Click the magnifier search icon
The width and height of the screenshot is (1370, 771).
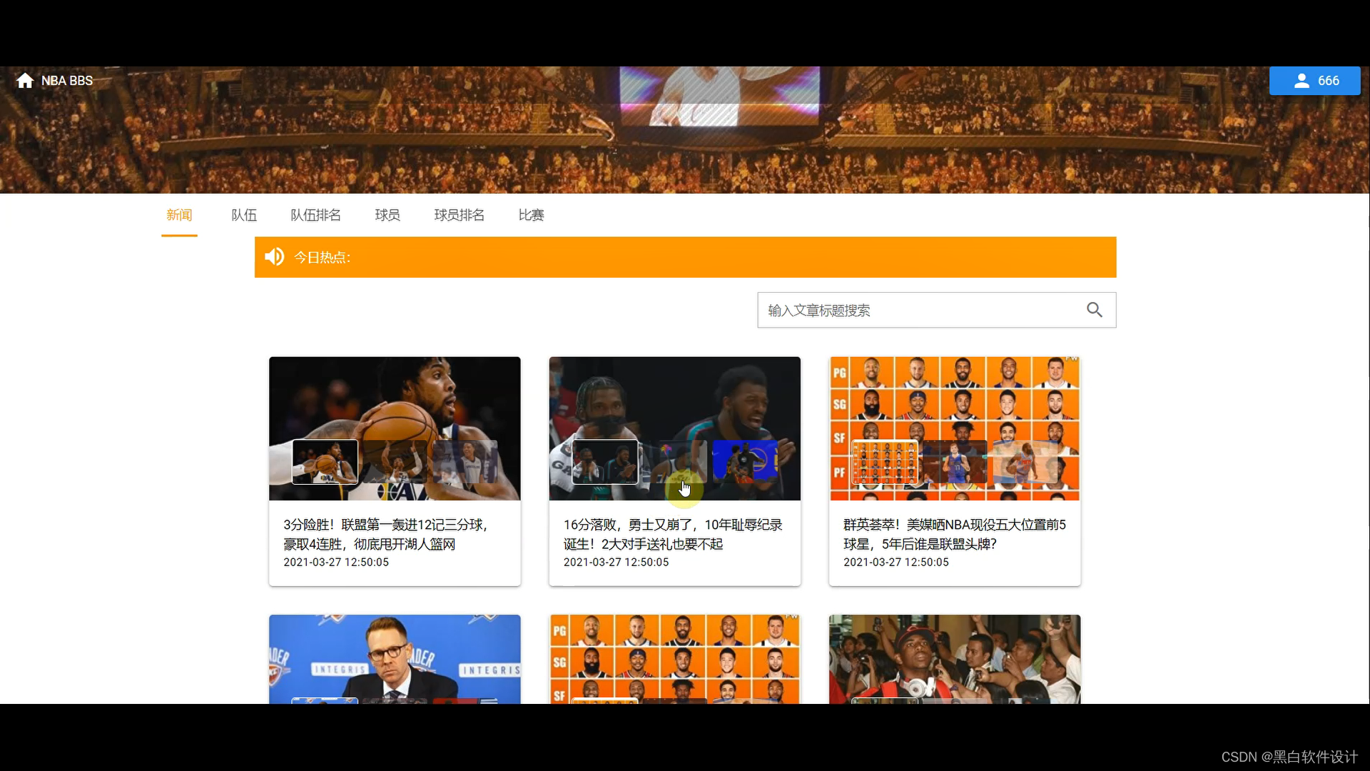pos(1094,310)
